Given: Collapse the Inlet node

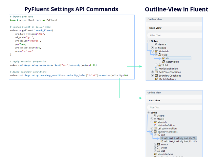Looking at the screenshot, I should (155, 135).
